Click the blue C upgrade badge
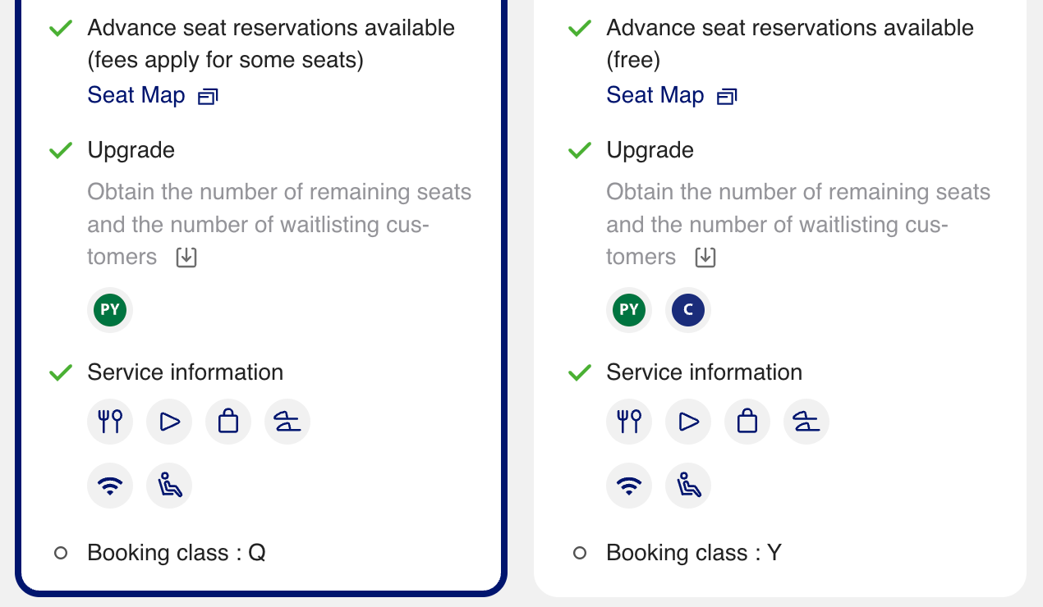 [x=688, y=310]
